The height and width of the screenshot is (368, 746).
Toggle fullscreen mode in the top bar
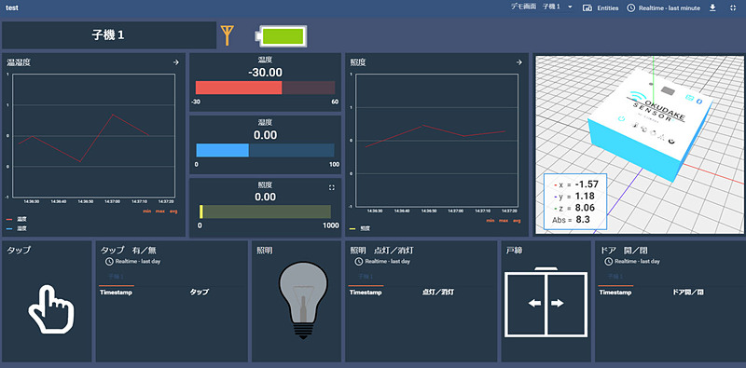732,8
